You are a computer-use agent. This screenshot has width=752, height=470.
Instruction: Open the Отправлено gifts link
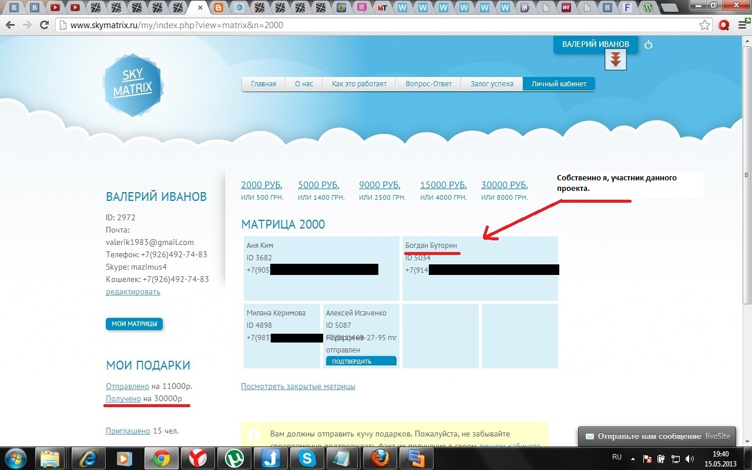127,386
